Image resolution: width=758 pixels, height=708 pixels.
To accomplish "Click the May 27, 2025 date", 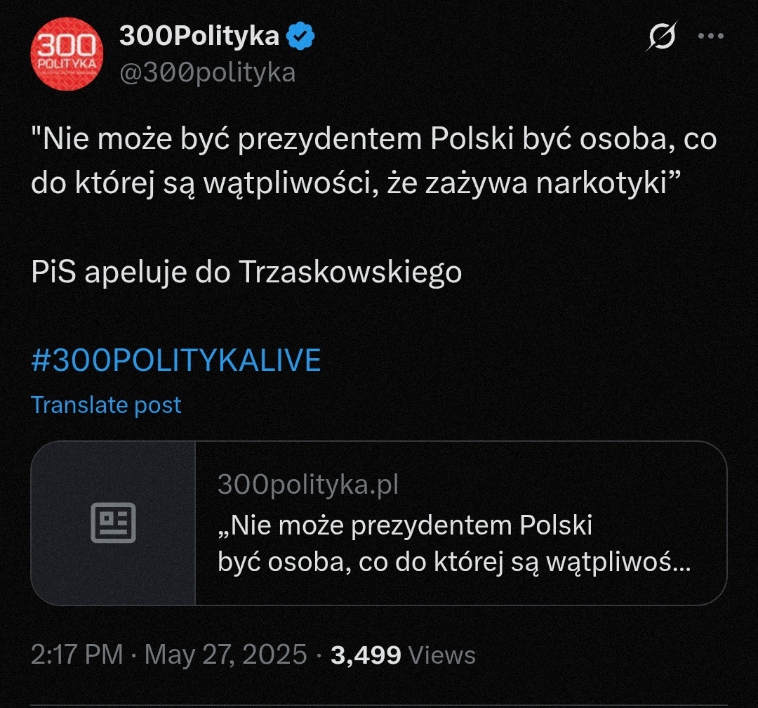I will (x=226, y=655).
